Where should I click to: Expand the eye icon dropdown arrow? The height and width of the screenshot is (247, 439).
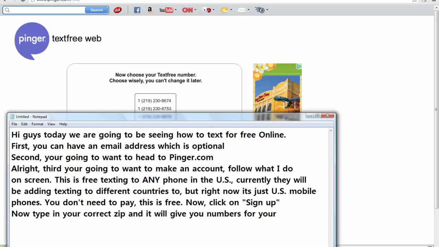(267, 10)
